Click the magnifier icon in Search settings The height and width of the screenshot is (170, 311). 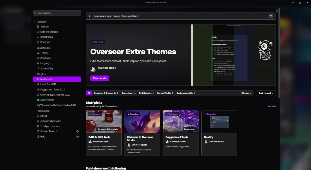(x=35, y=13)
